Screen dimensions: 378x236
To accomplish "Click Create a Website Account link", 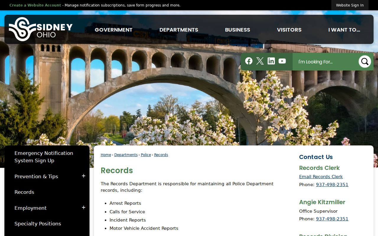I will (x=35, y=5).
